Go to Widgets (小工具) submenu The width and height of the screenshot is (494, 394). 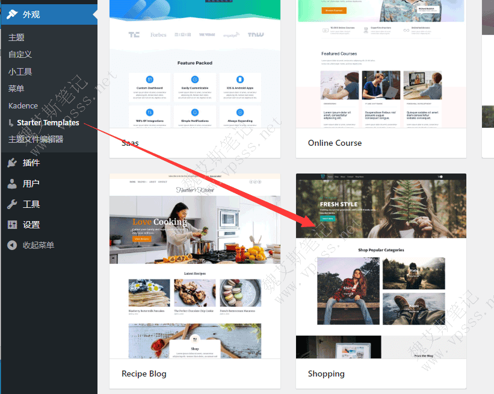[x=20, y=72]
